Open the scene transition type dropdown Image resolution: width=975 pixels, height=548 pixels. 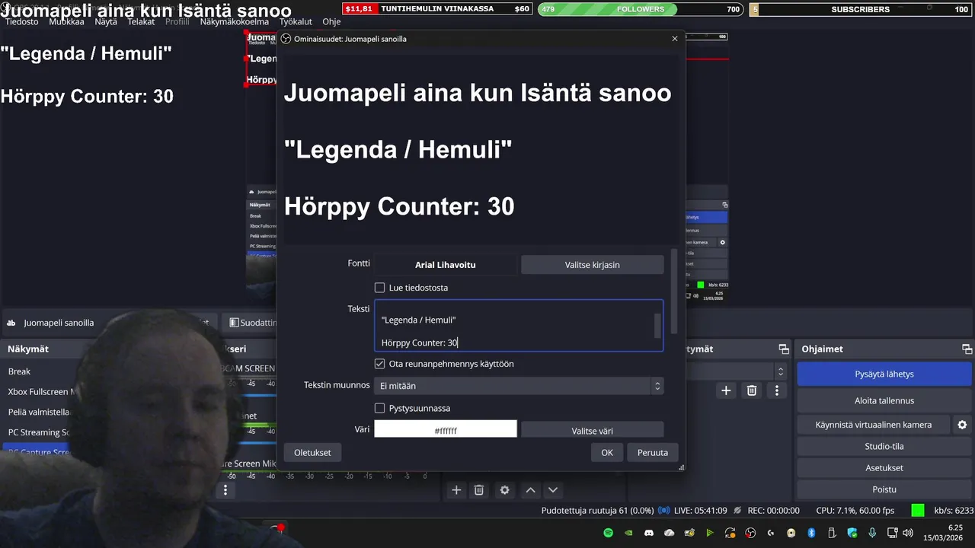pyautogui.click(x=734, y=371)
